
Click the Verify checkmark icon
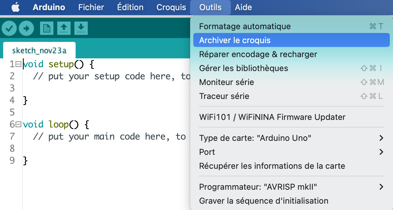[9, 29]
